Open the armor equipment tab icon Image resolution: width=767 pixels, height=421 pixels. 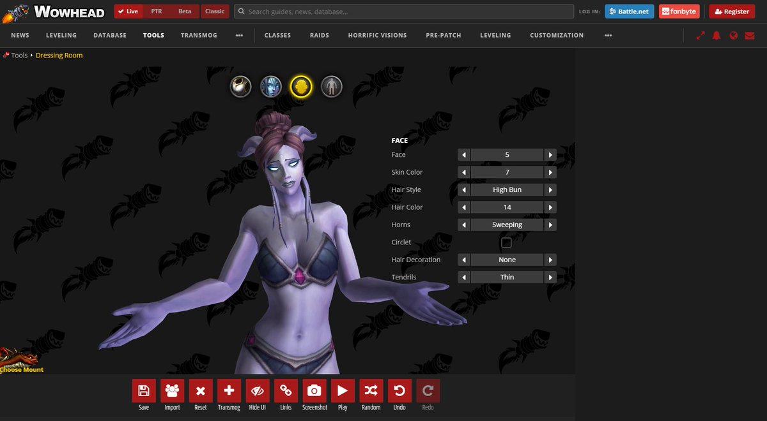tap(241, 86)
